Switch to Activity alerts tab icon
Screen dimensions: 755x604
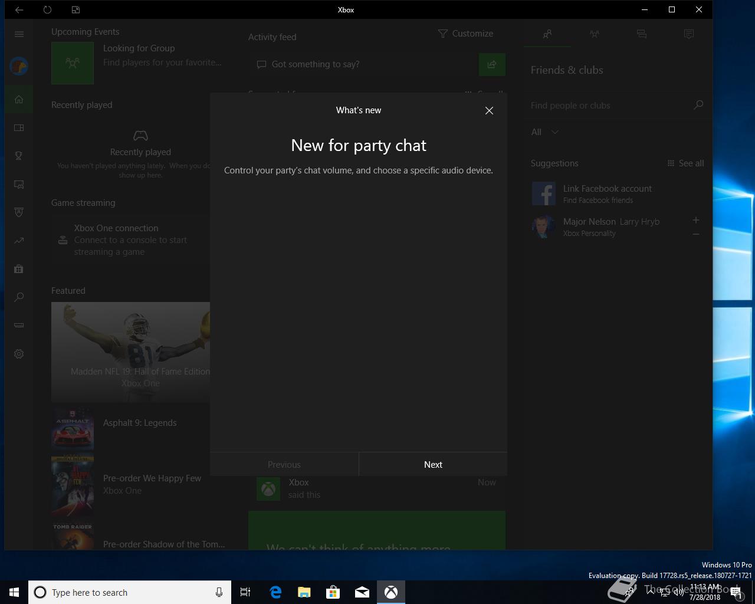[x=689, y=34]
